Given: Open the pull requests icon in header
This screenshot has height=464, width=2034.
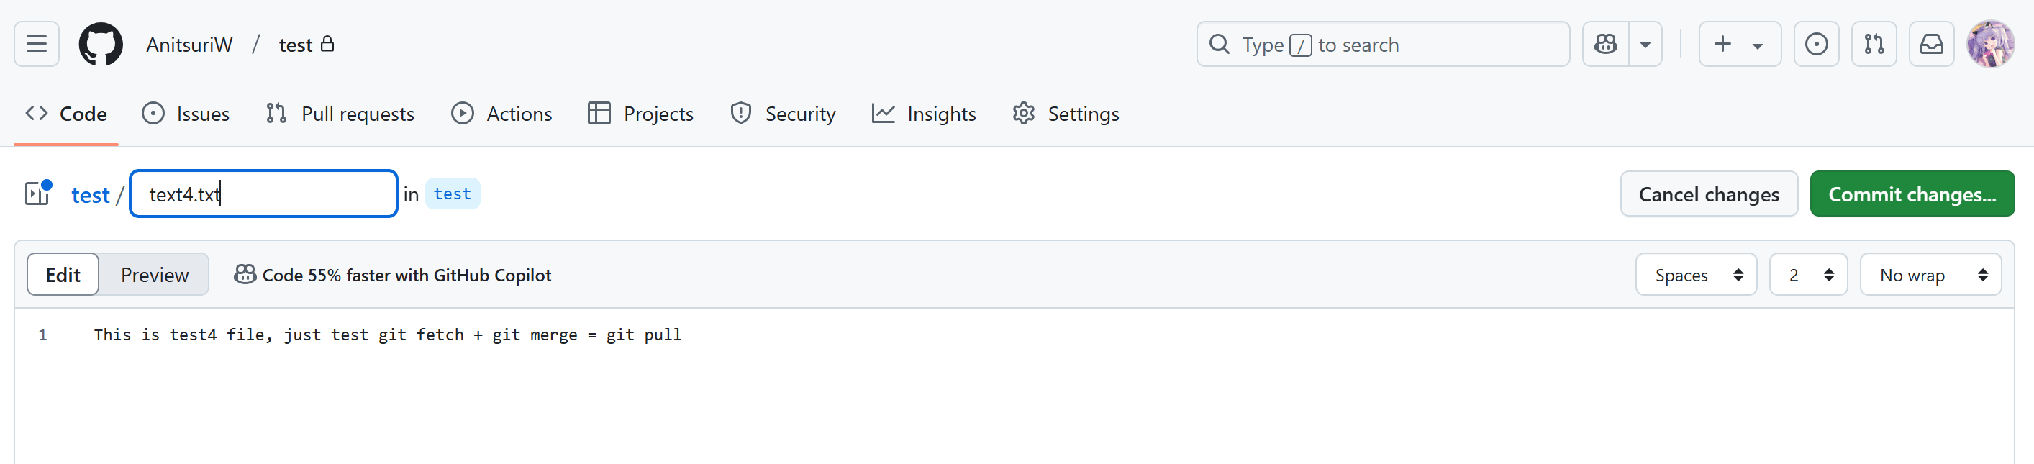Looking at the screenshot, I should coord(1874,44).
